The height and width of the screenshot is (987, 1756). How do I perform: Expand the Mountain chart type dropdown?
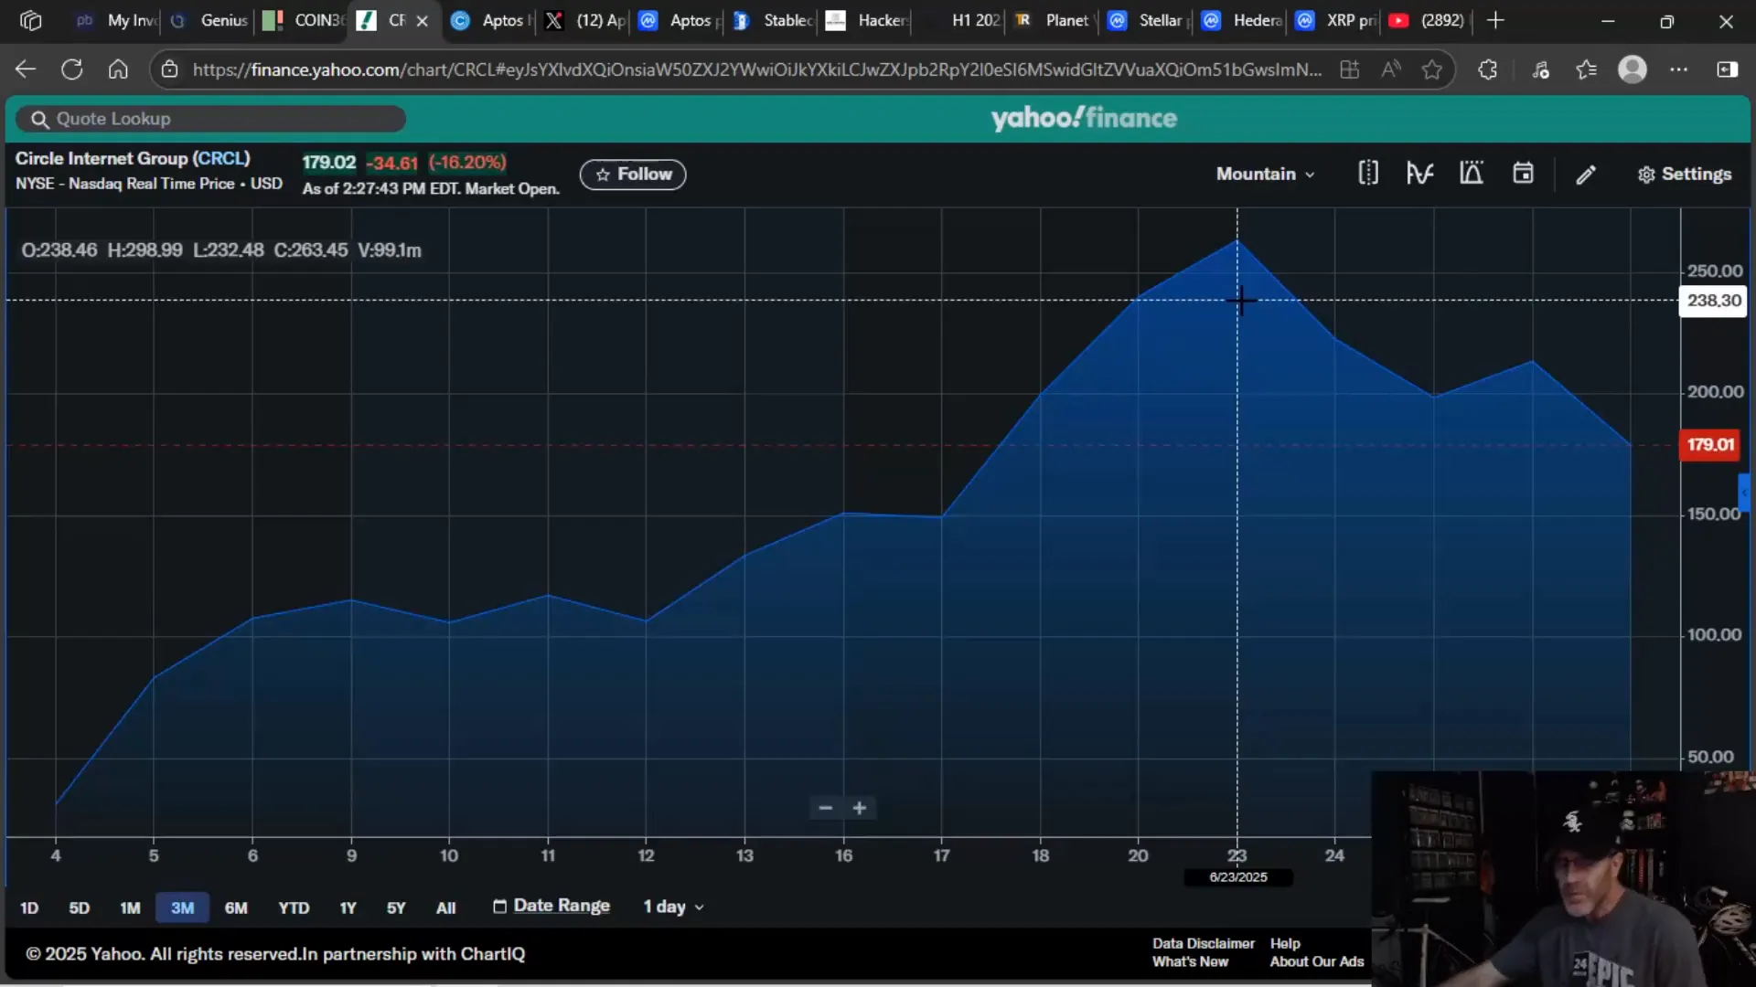1266,175
